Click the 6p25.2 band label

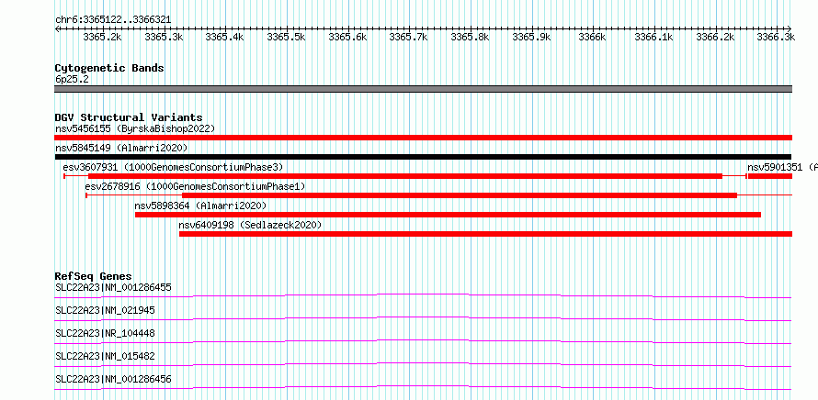[x=72, y=80]
